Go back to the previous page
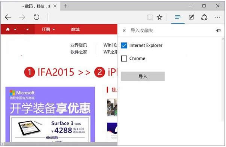This screenshot has width=226, height=147. (x=8, y=17)
